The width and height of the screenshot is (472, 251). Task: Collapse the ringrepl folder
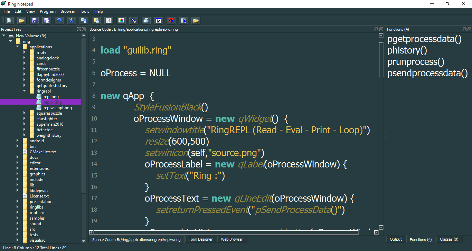pyautogui.click(x=24, y=91)
